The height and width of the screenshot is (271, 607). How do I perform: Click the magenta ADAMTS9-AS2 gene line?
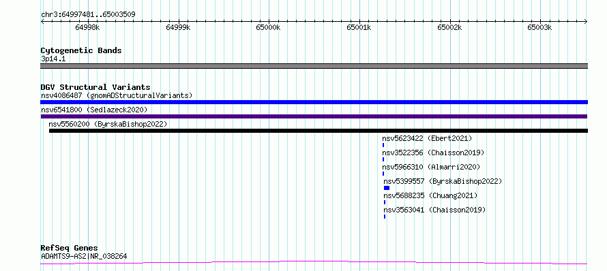click(x=314, y=263)
